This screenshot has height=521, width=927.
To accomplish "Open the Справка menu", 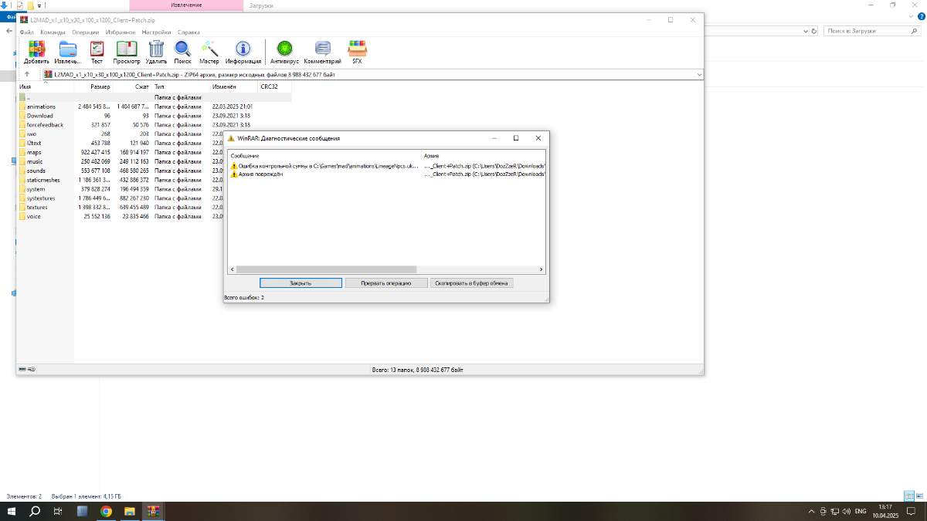I will 188,32.
